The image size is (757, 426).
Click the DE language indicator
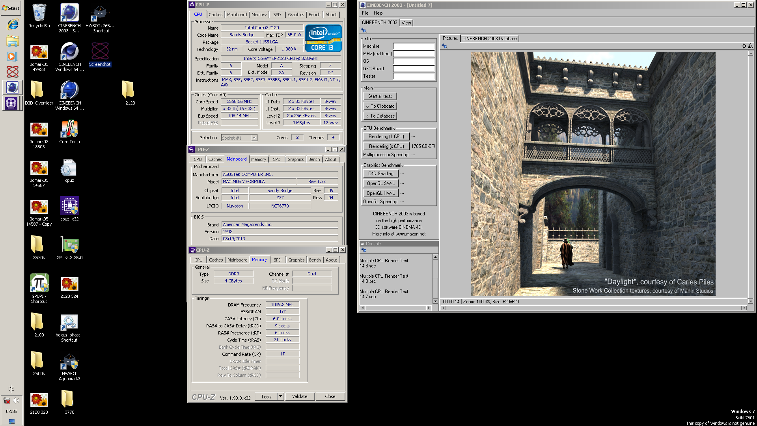tap(11, 389)
